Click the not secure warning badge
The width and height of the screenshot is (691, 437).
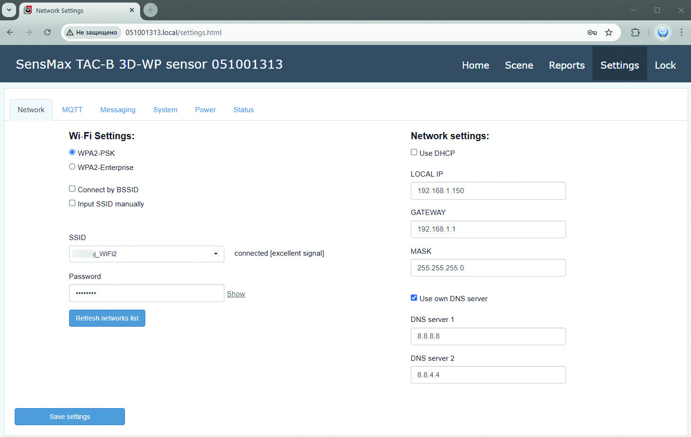(x=92, y=32)
